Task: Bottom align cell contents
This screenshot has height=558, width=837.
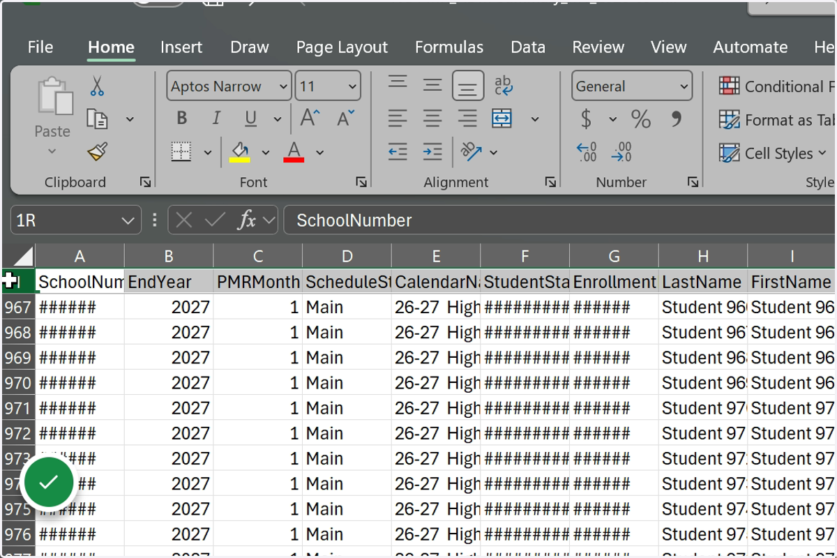Action: point(468,86)
